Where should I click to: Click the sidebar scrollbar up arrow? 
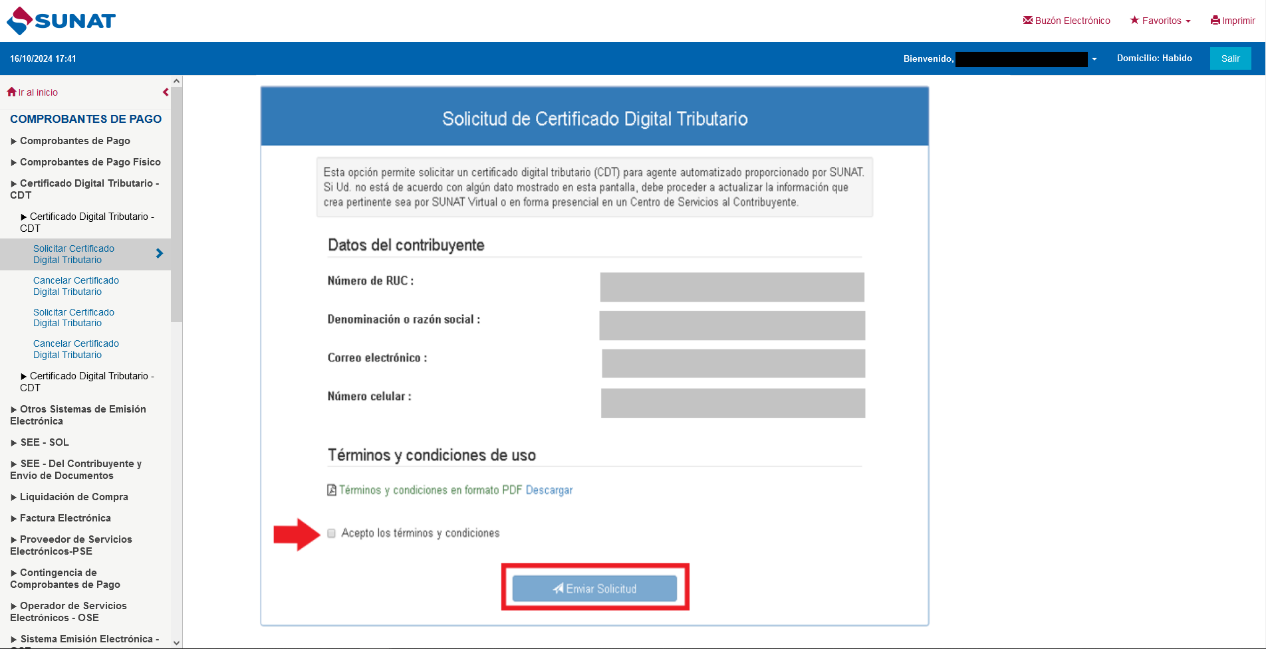click(176, 81)
